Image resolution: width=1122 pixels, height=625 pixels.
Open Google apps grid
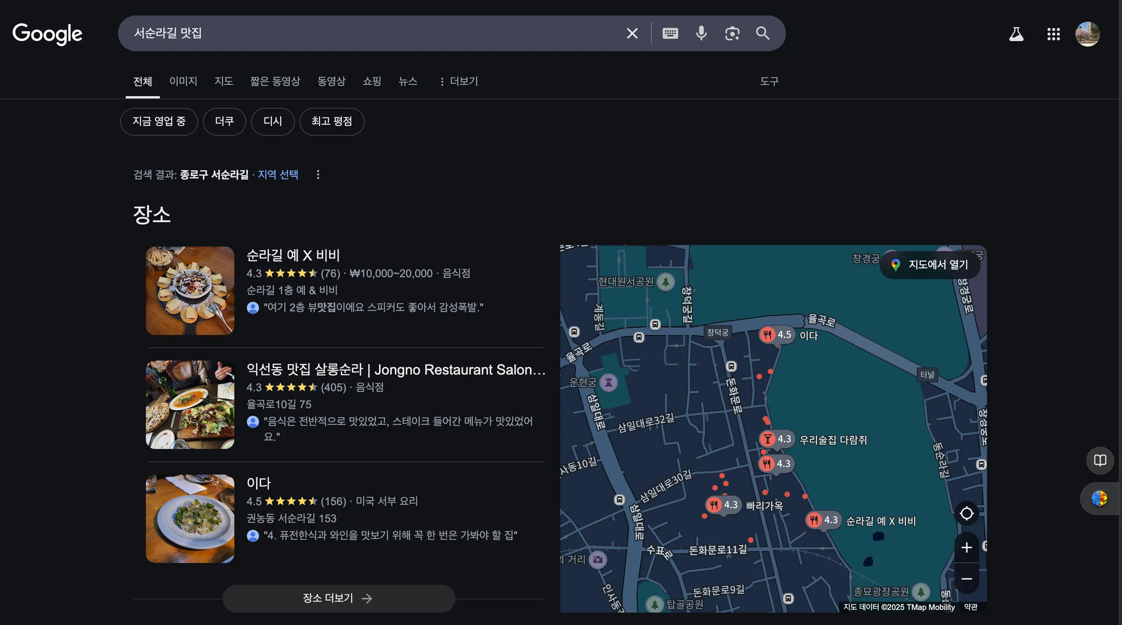point(1053,34)
